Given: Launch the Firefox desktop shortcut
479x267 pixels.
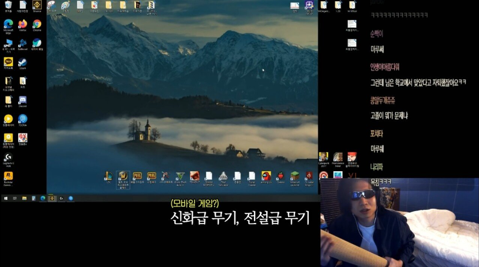Looking at the screenshot, I should coord(22,25).
